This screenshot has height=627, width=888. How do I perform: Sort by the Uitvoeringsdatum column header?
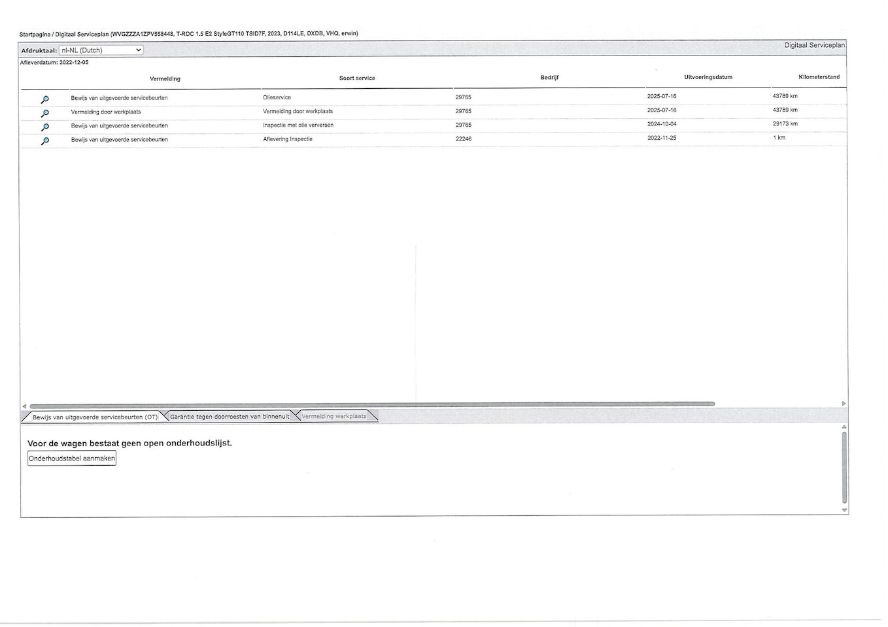[708, 77]
